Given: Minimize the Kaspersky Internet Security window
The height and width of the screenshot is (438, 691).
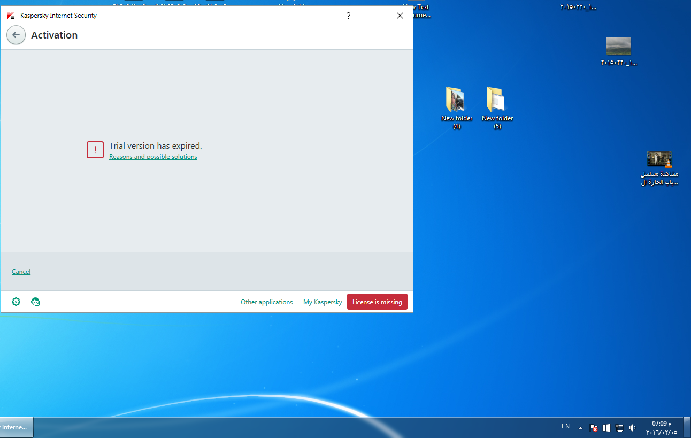Looking at the screenshot, I should coord(374,16).
